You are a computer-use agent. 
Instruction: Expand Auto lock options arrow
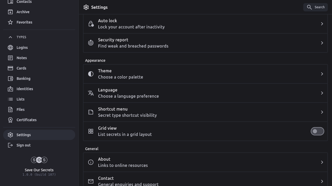[322, 24]
